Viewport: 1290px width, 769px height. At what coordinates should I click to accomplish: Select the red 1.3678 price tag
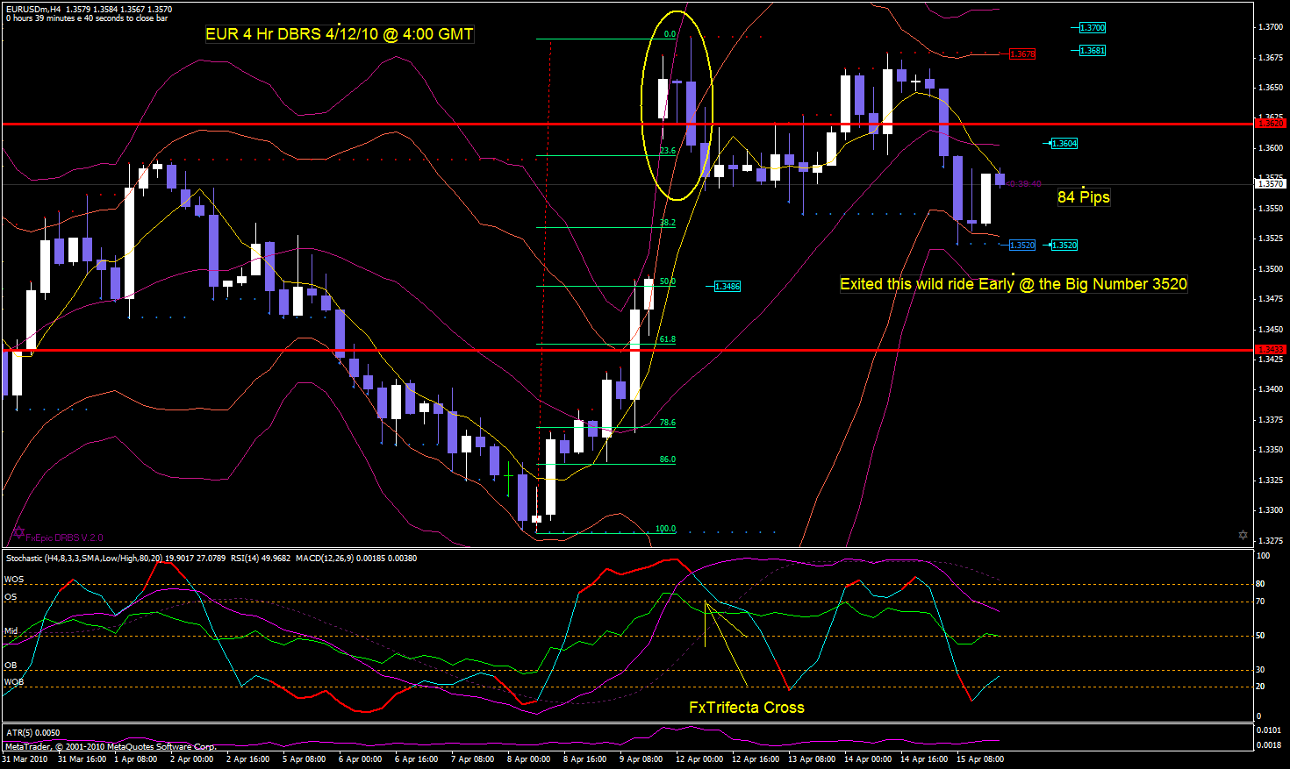[1021, 54]
